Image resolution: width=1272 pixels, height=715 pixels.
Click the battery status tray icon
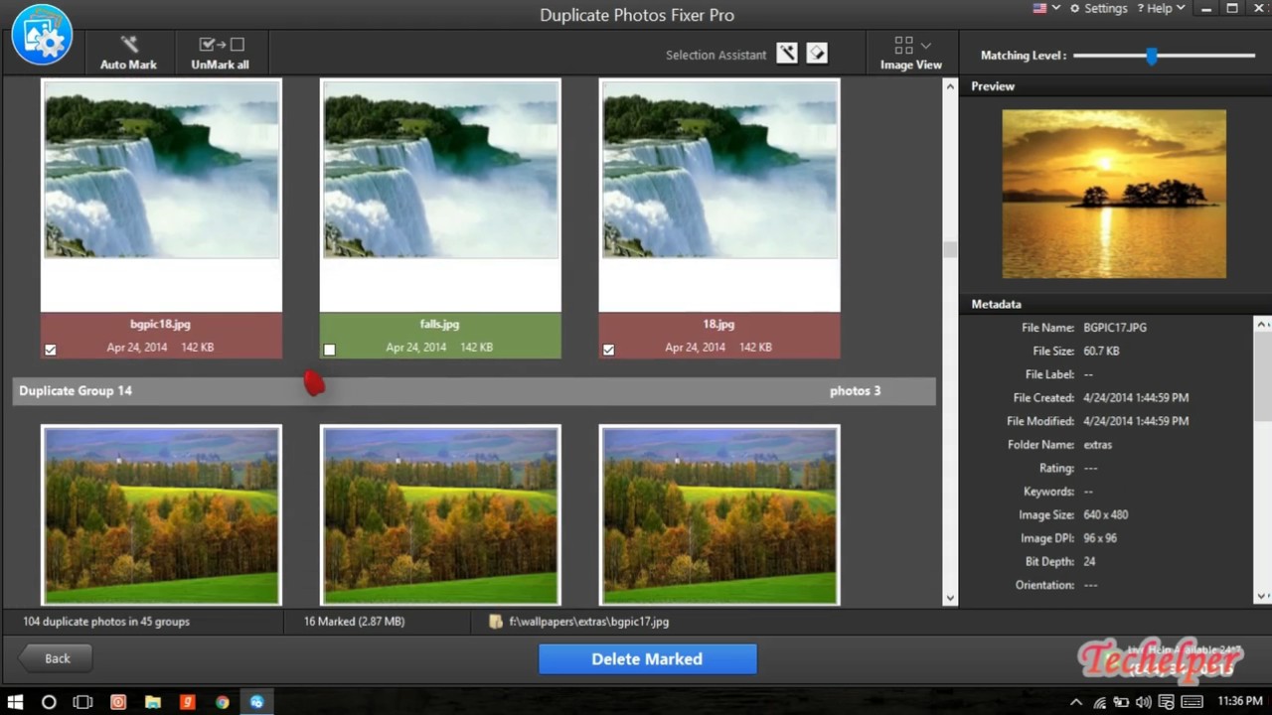coord(1121,702)
